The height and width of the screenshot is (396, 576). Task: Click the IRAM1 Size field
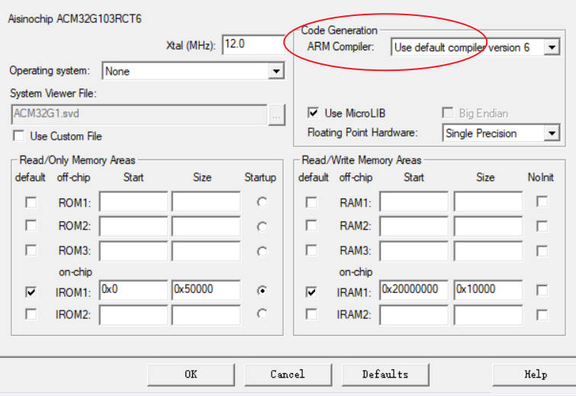[488, 290]
